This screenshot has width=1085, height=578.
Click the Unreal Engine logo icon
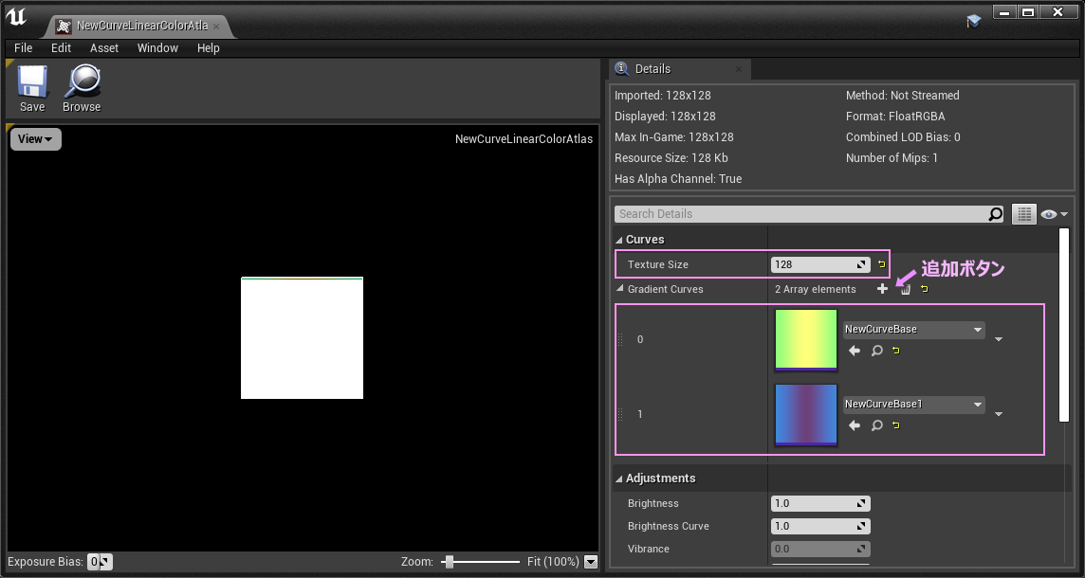[16, 17]
